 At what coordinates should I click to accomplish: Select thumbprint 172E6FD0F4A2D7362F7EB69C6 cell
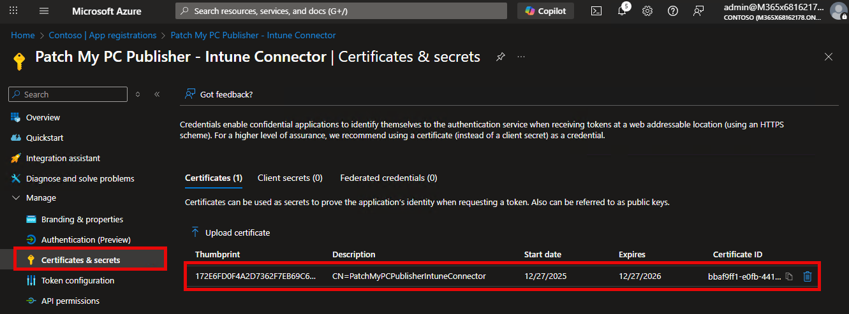click(255, 276)
